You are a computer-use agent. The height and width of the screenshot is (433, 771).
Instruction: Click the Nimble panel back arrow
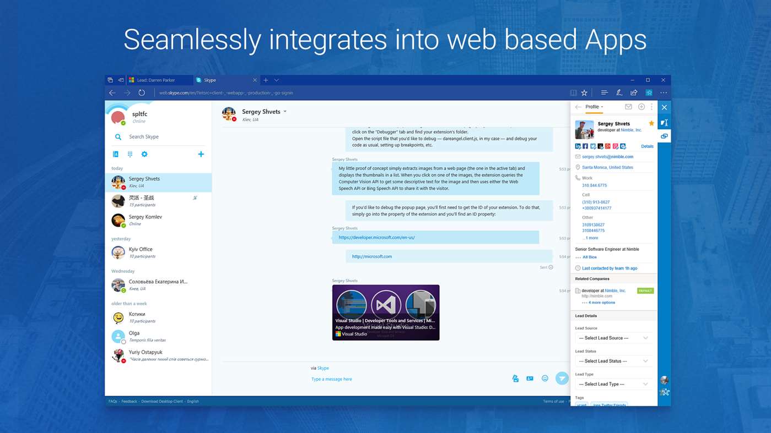click(578, 107)
